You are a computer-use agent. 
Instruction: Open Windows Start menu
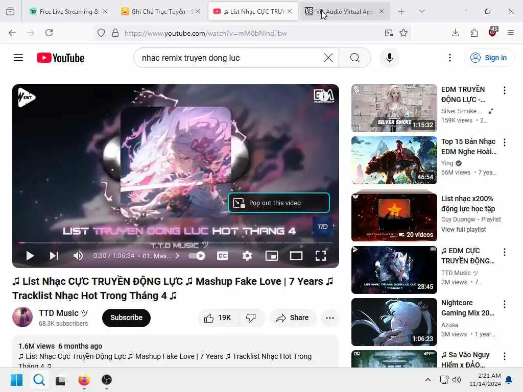point(16,380)
